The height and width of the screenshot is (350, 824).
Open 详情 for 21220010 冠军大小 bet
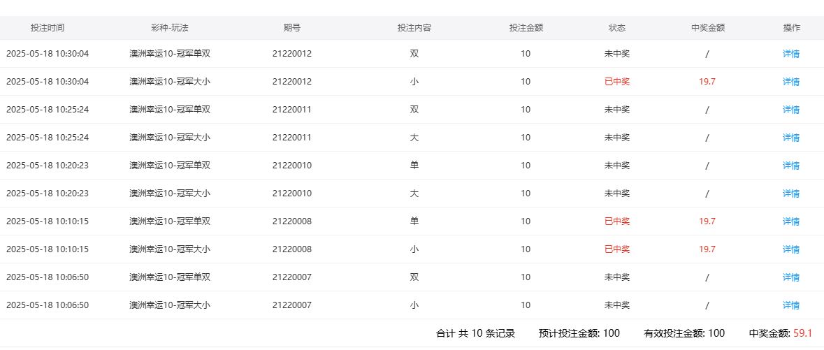(791, 194)
